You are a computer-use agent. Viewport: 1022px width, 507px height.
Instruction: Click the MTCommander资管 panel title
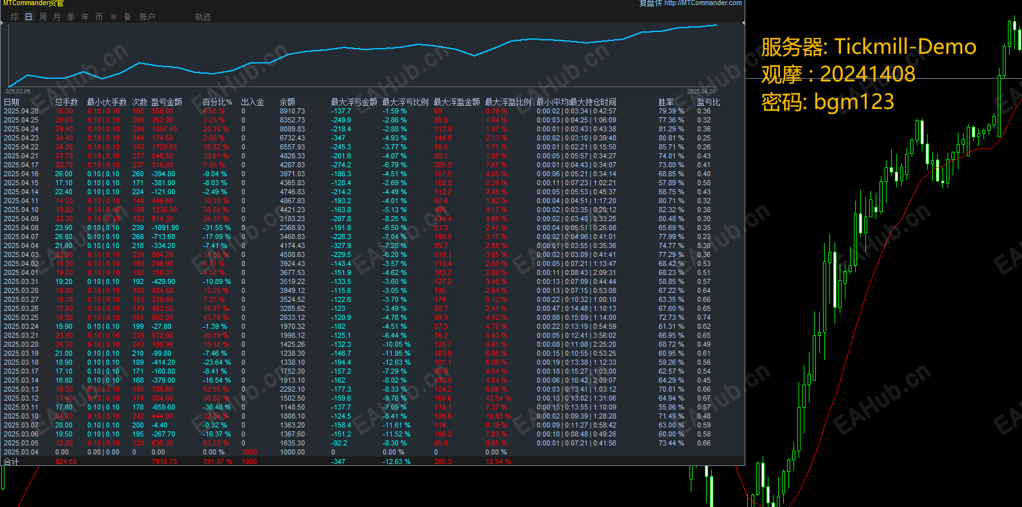(33, 3)
